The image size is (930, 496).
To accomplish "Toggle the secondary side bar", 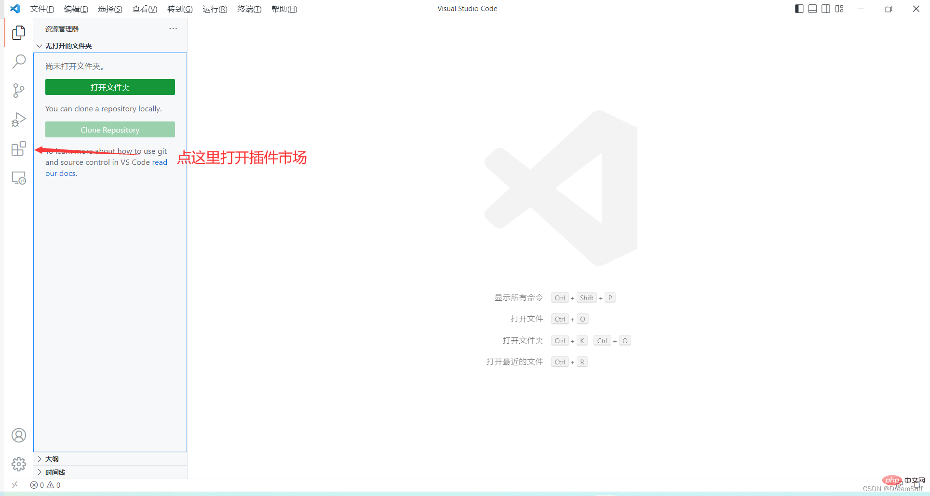I will click(x=826, y=8).
